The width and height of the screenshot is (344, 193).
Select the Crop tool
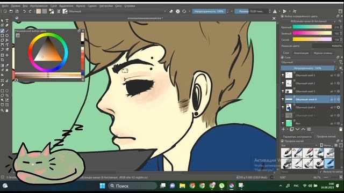(2, 60)
